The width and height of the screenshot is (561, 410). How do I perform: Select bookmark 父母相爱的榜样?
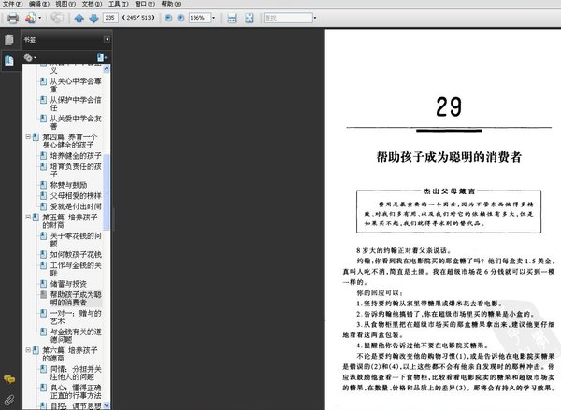pyautogui.click(x=76, y=195)
